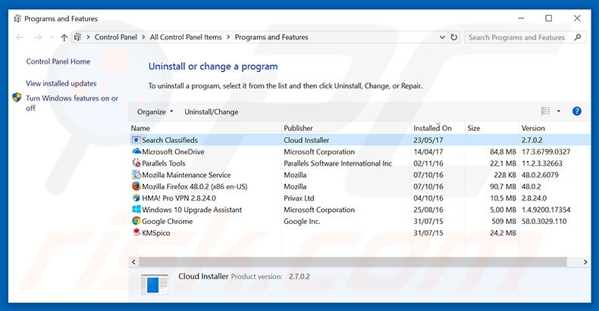The height and width of the screenshot is (311, 599).
Task: Expand chevron after All Control Panel Items
Action: point(228,37)
